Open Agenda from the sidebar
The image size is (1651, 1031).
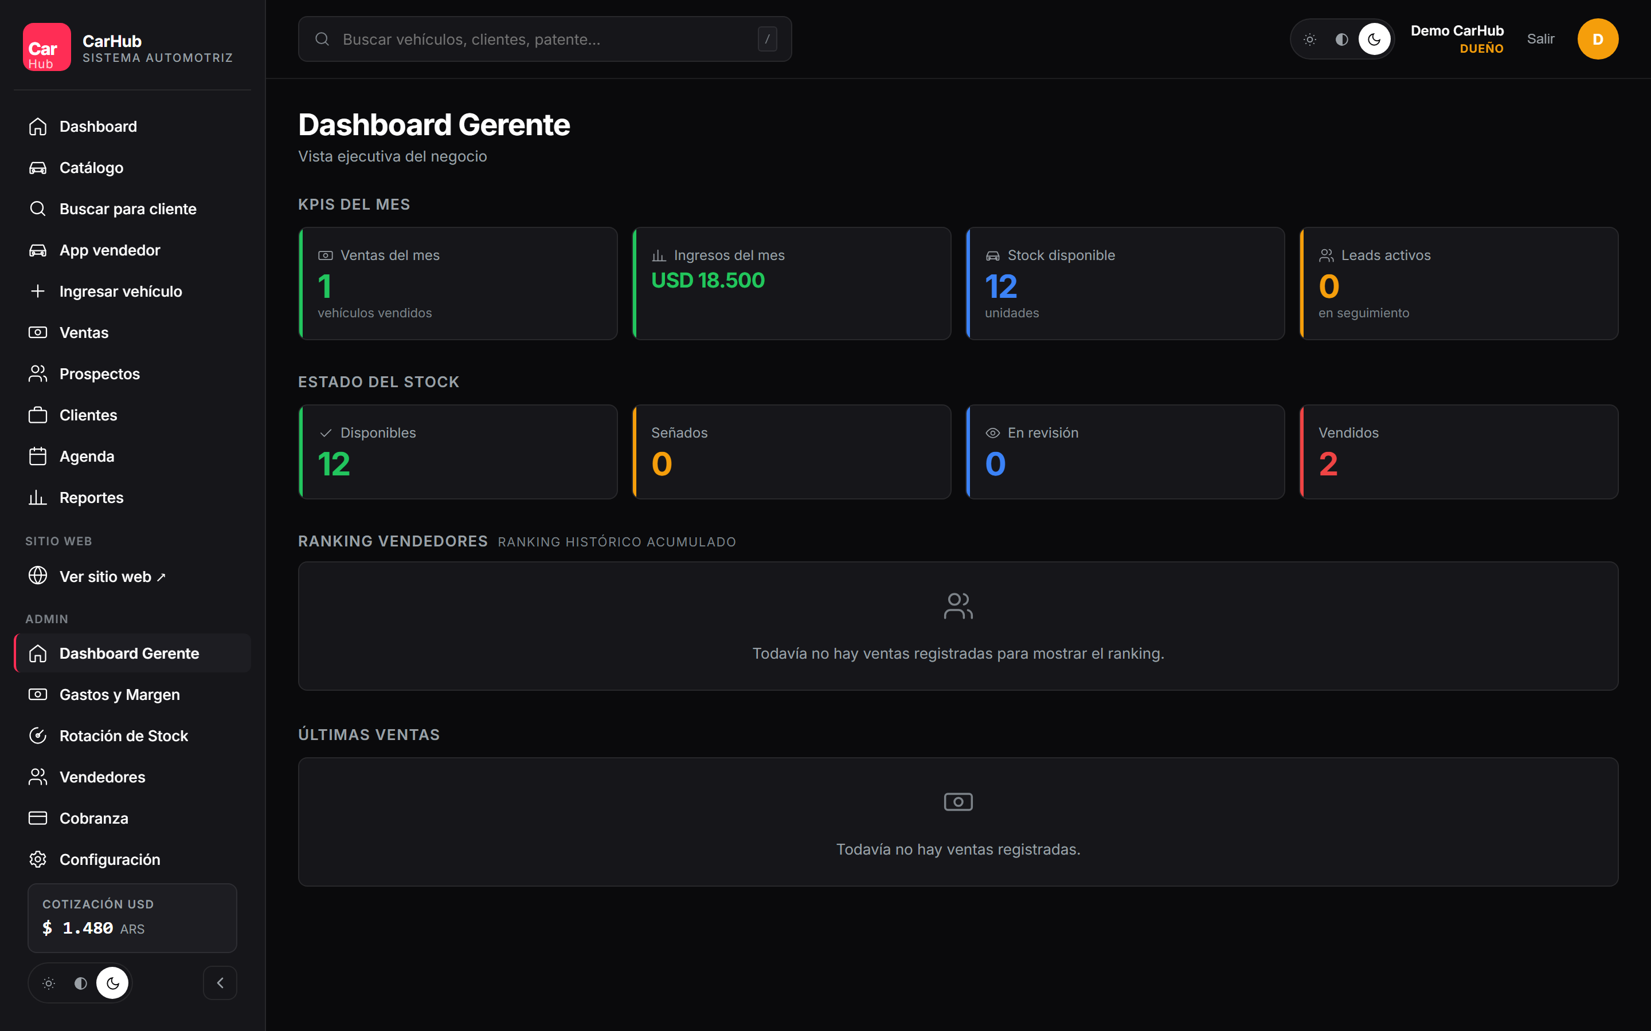coord(132,456)
